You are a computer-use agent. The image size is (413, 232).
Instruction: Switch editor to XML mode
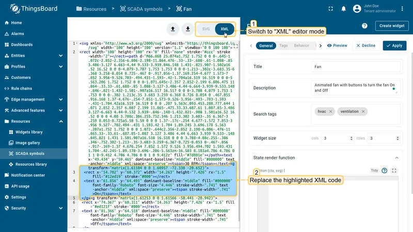[x=225, y=29]
